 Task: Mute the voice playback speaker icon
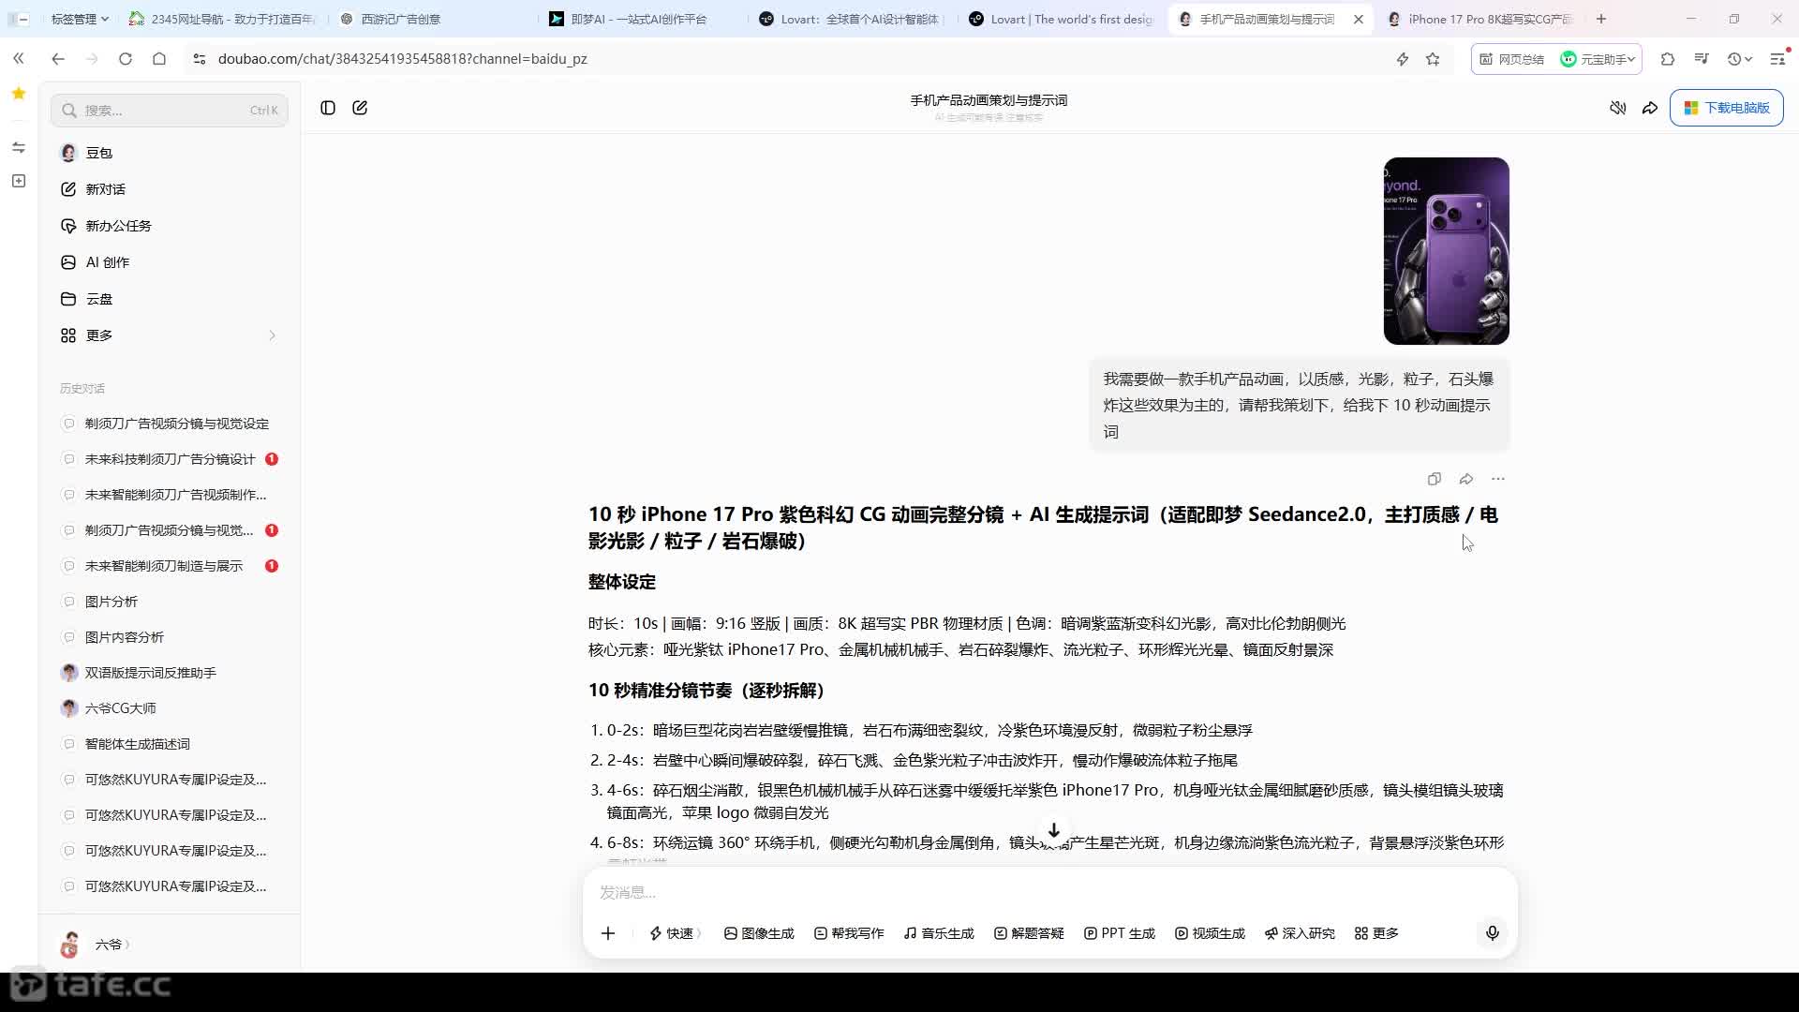tap(1618, 108)
